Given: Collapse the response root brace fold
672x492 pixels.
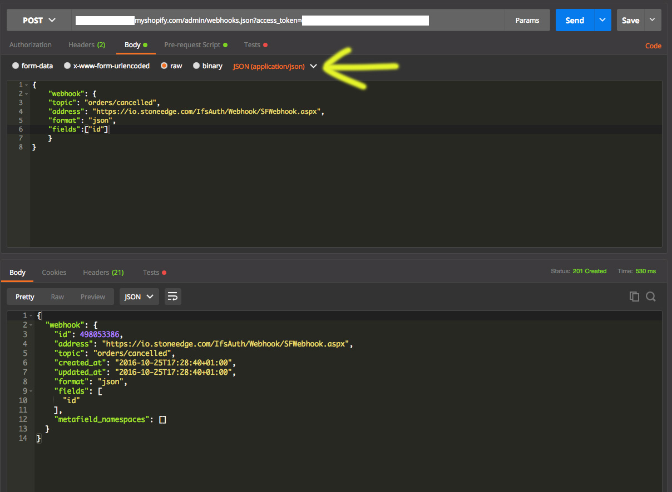Looking at the screenshot, I should tap(30, 316).
